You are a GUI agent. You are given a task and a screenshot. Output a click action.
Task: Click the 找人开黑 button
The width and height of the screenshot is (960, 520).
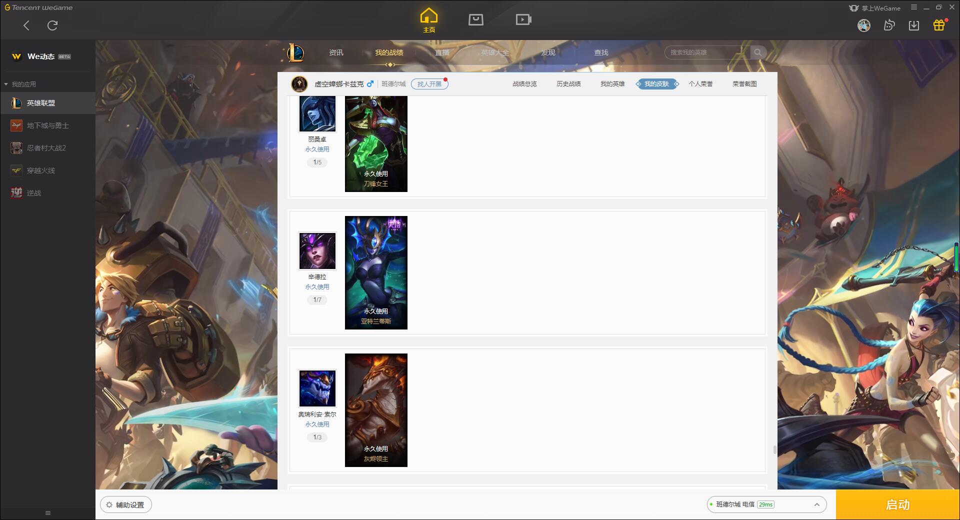(x=429, y=84)
